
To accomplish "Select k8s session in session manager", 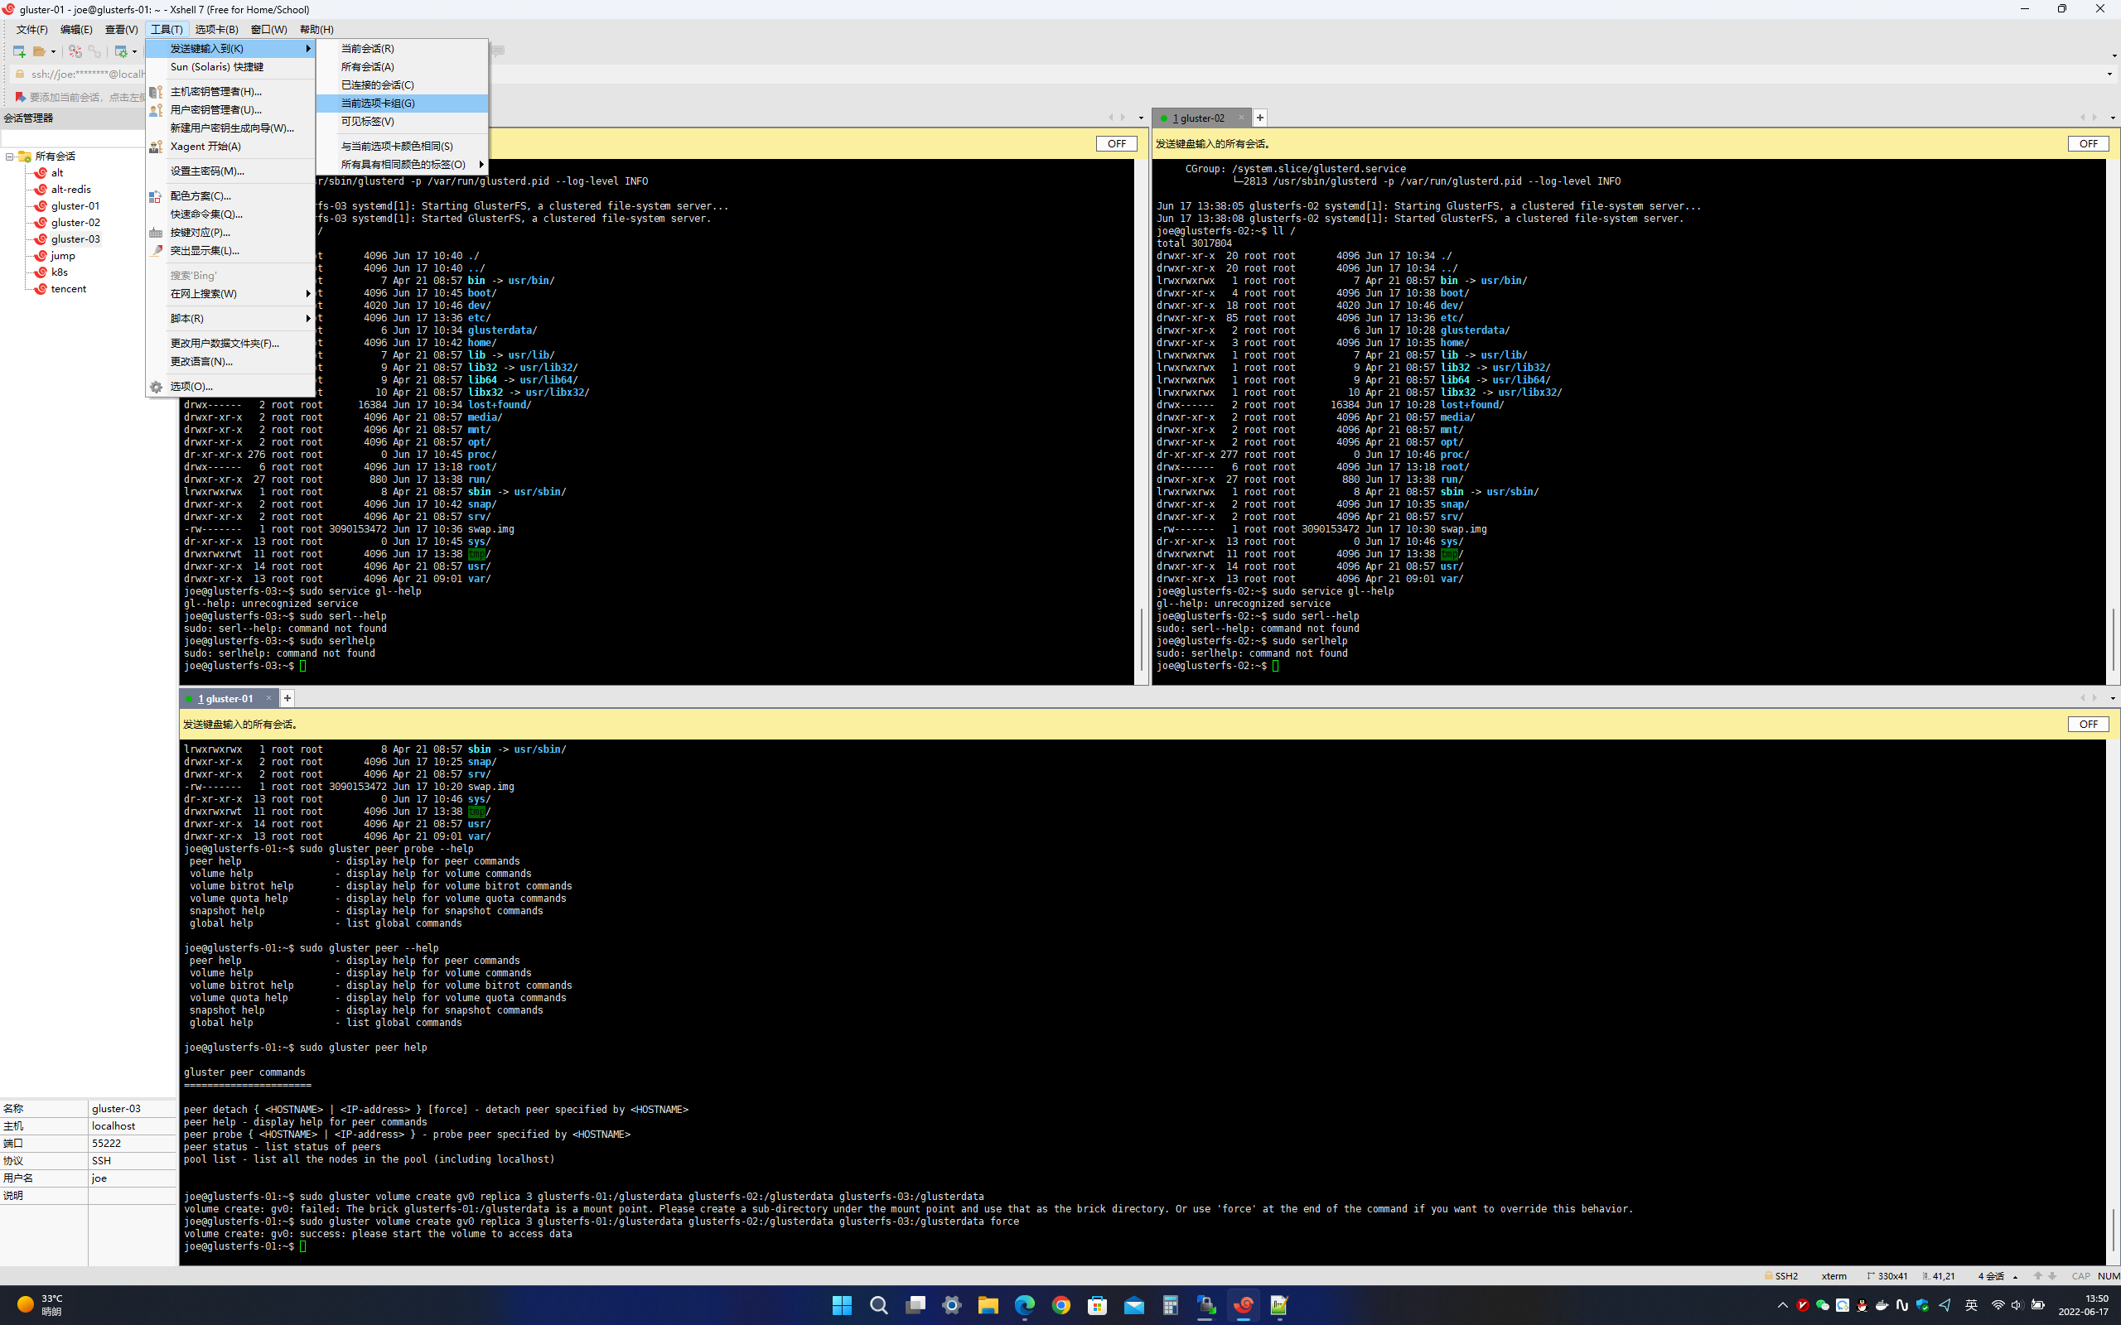I will [x=59, y=272].
